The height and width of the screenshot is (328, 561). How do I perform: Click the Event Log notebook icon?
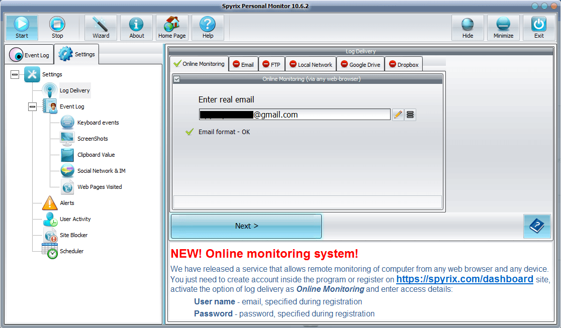[x=50, y=106]
